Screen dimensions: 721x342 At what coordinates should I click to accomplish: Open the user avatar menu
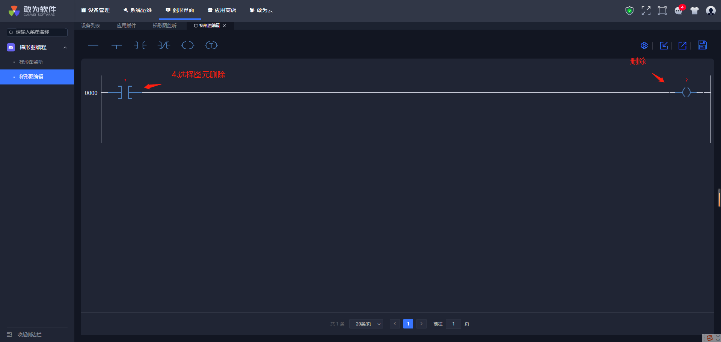(x=710, y=11)
